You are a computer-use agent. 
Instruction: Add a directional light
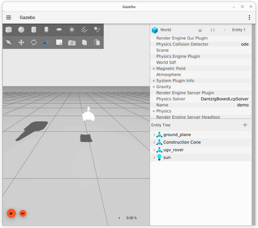84,30
